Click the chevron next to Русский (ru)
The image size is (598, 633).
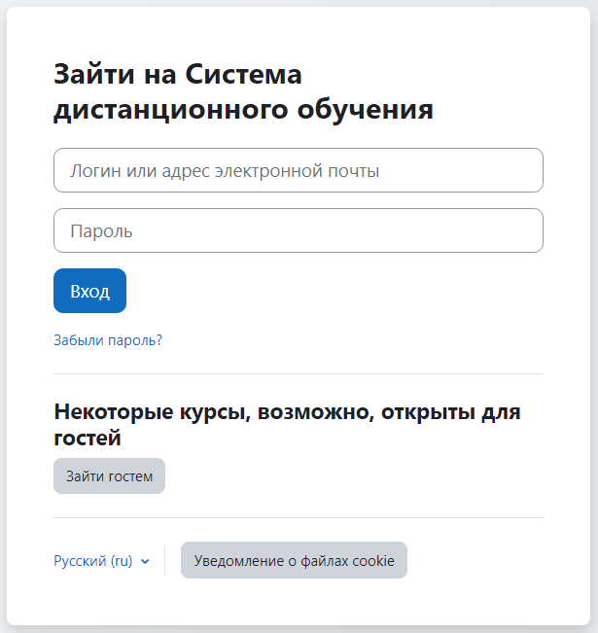click(145, 562)
